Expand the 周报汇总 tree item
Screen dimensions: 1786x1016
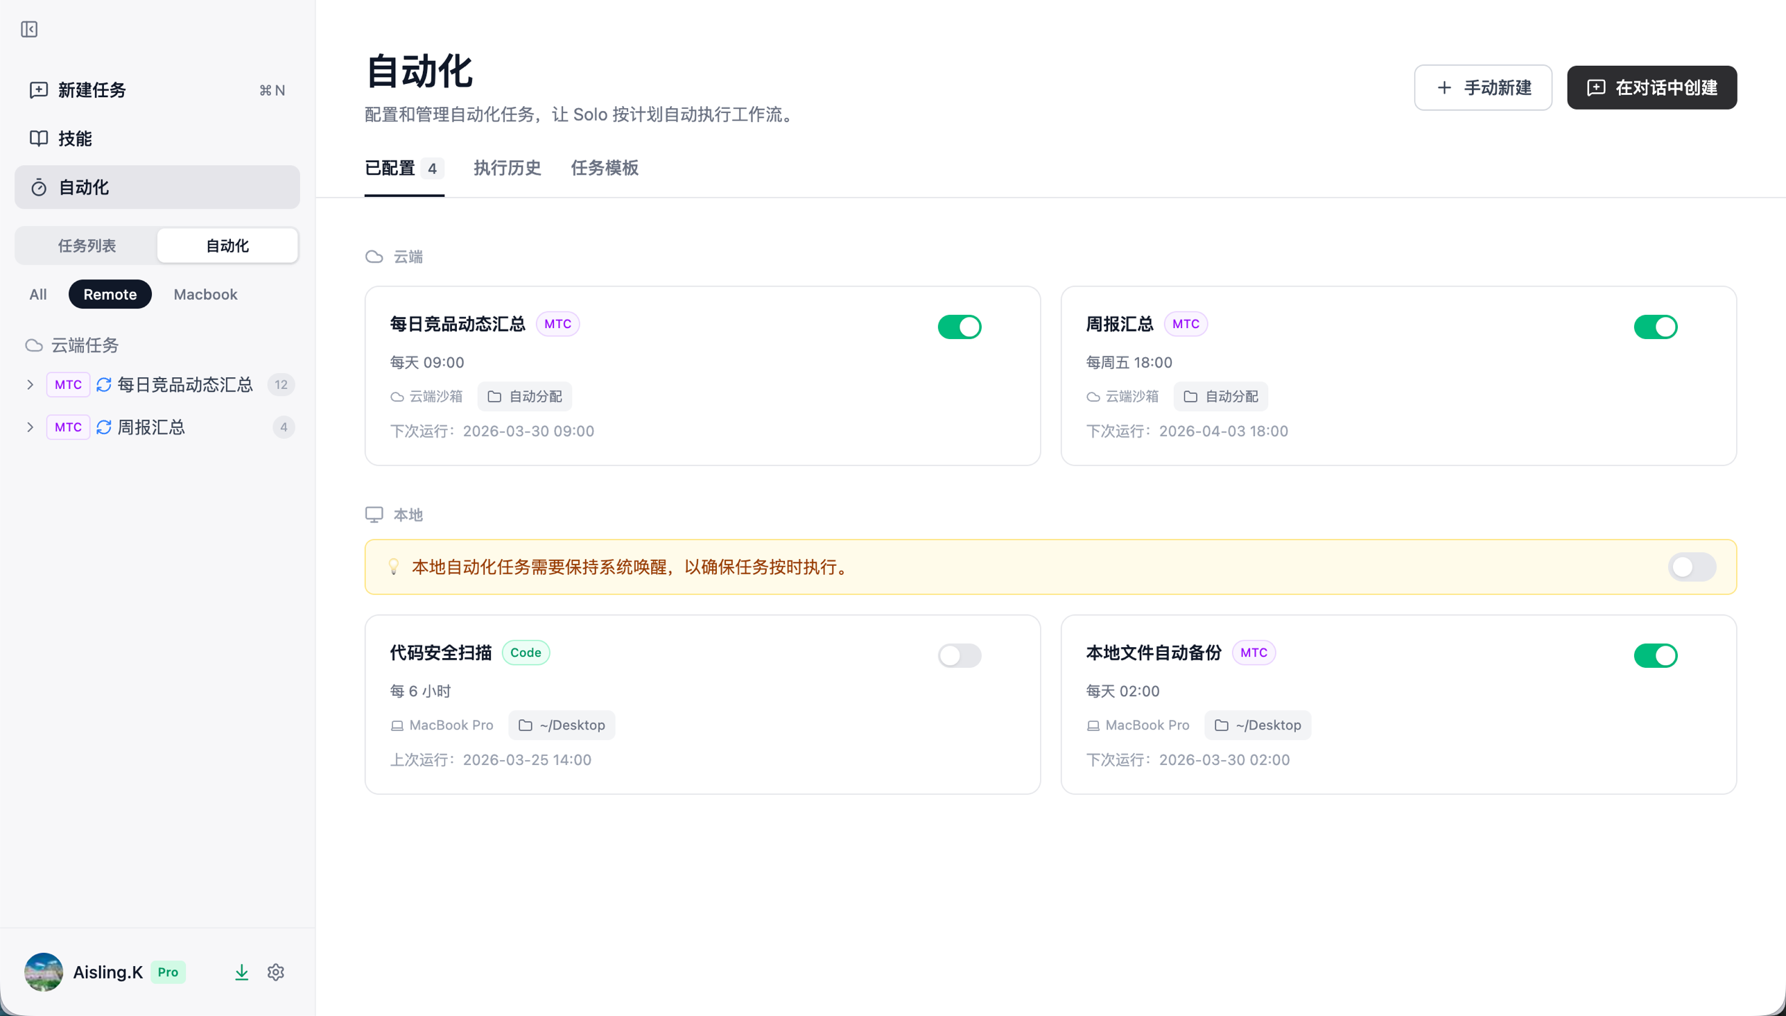pos(30,427)
